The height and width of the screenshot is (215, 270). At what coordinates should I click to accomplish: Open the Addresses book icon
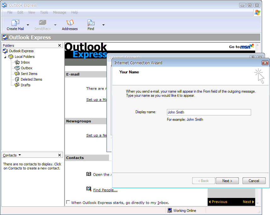[70, 23]
